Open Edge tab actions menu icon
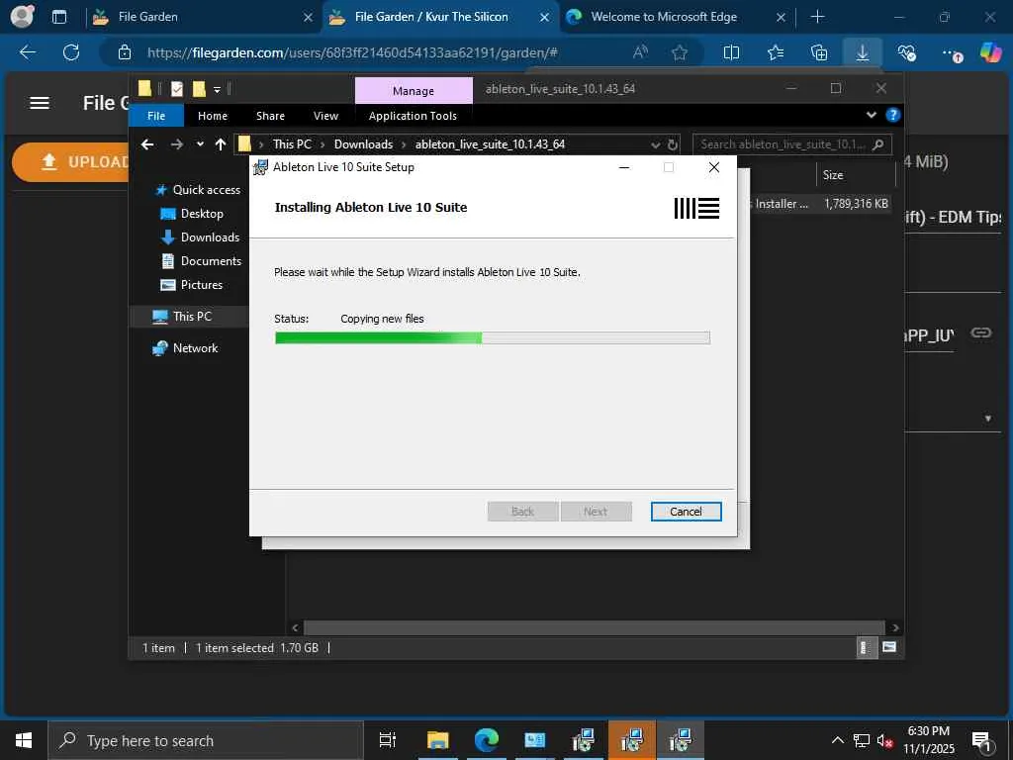Screen dimensions: 1013x760 58,17
